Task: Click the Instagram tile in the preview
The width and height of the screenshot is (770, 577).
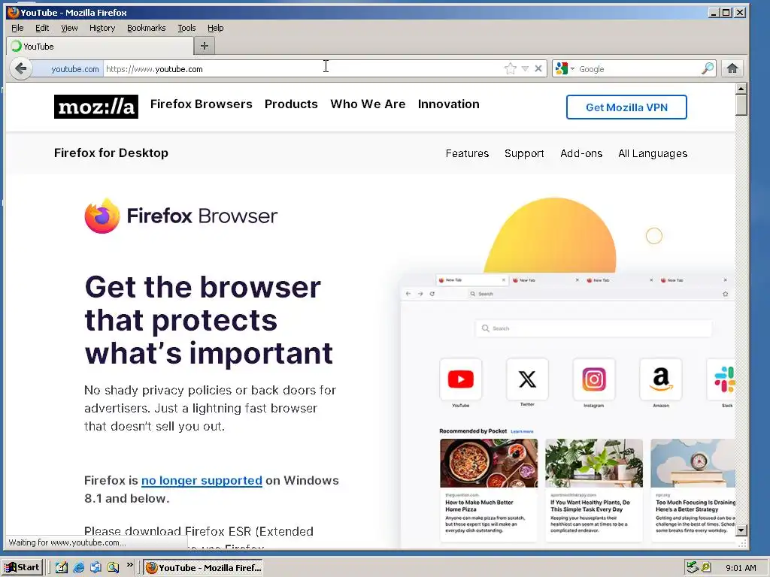Action: coord(594,379)
